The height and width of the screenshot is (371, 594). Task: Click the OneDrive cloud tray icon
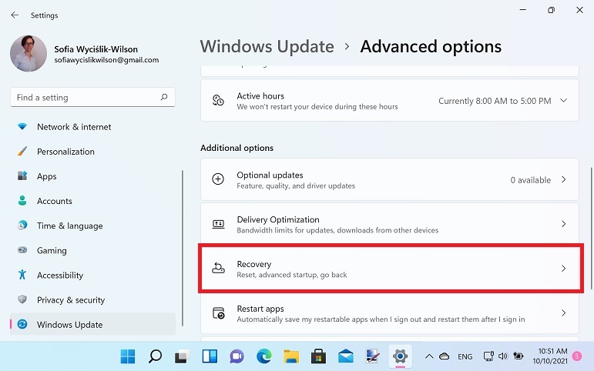(444, 356)
